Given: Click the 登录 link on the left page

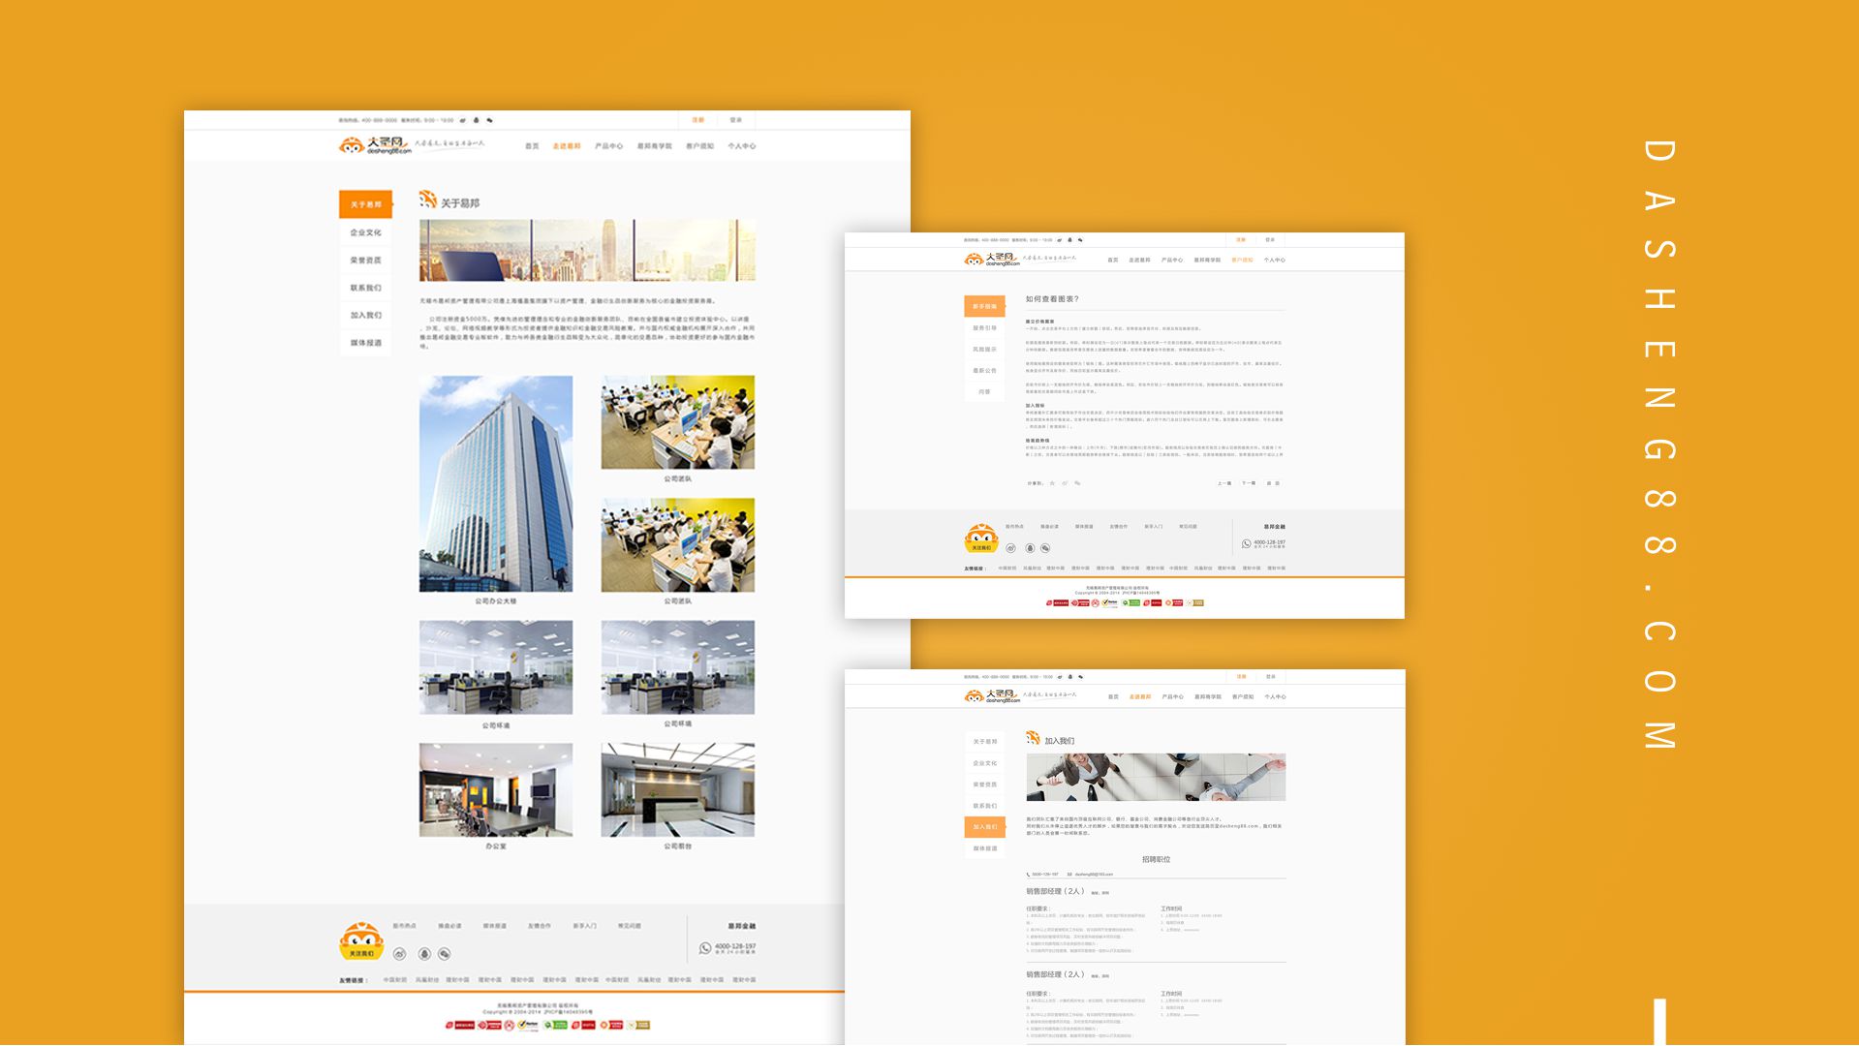Looking at the screenshot, I should pos(735,120).
